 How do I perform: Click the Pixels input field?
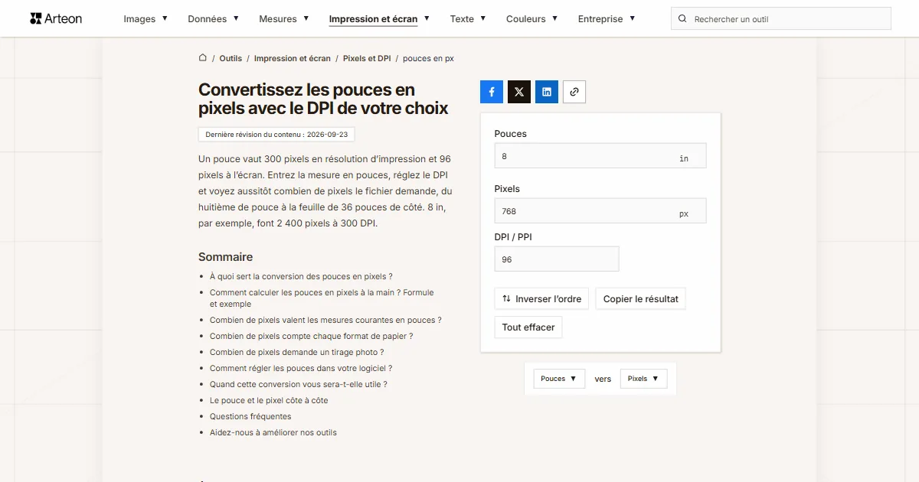(600, 211)
